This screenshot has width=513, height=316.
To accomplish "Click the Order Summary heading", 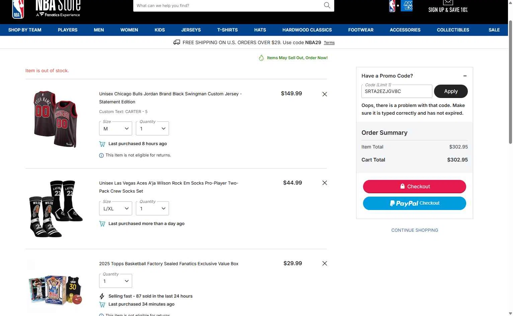I will point(384,133).
